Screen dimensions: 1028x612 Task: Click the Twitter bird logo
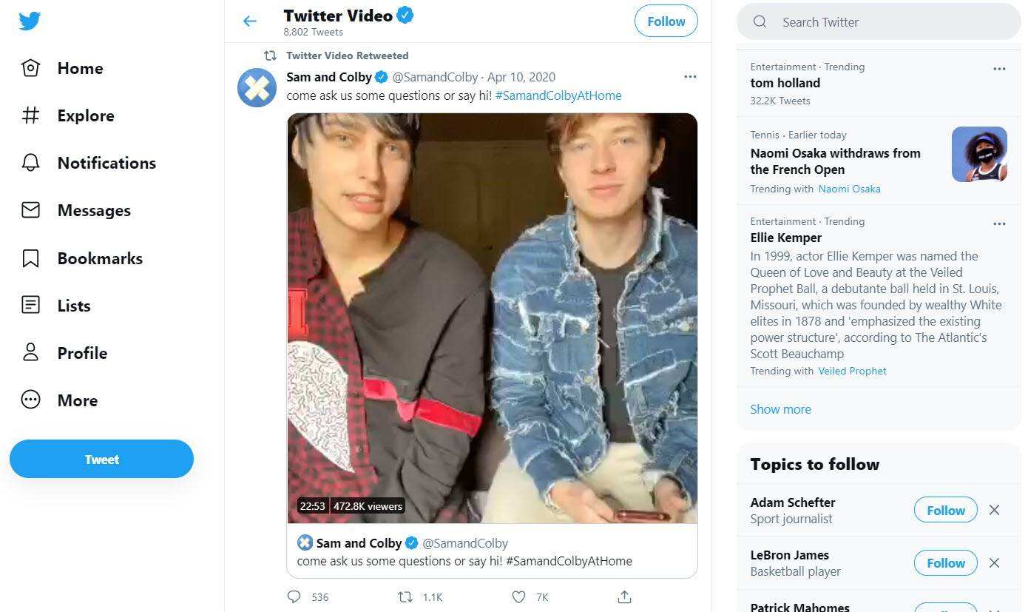coord(30,21)
